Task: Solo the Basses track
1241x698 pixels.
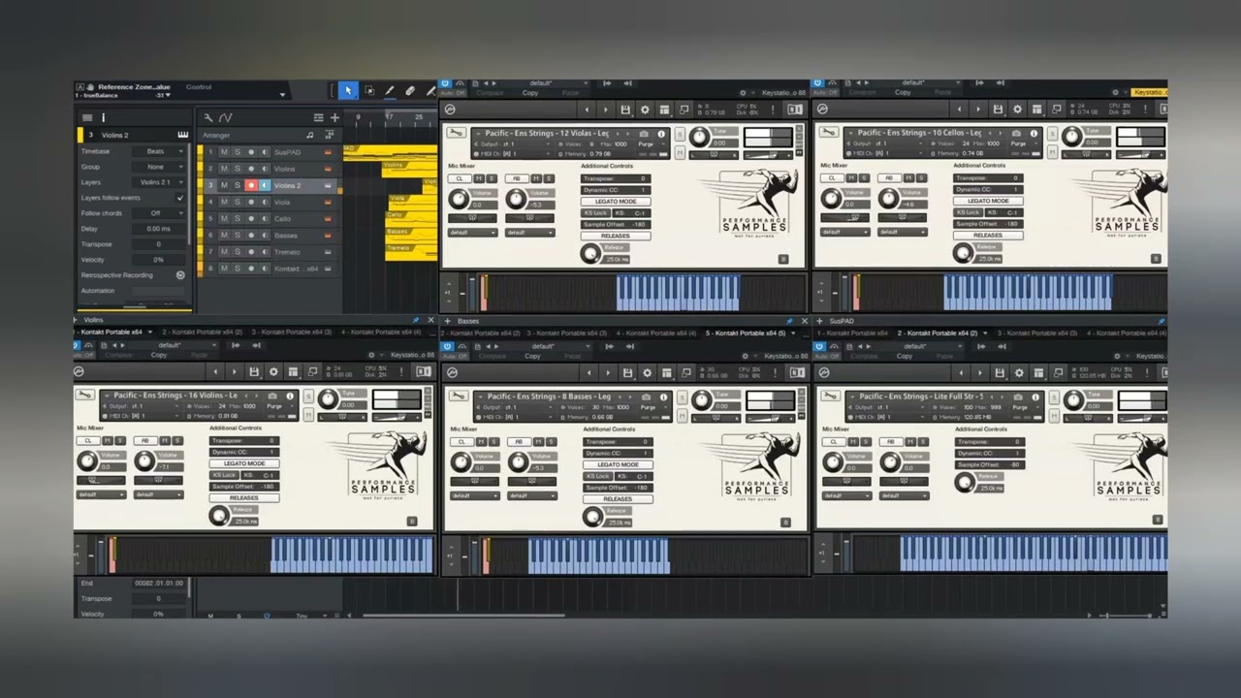Action: tap(237, 235)
